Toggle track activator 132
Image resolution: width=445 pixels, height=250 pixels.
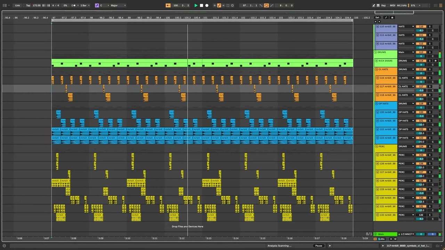pos(421,215)
